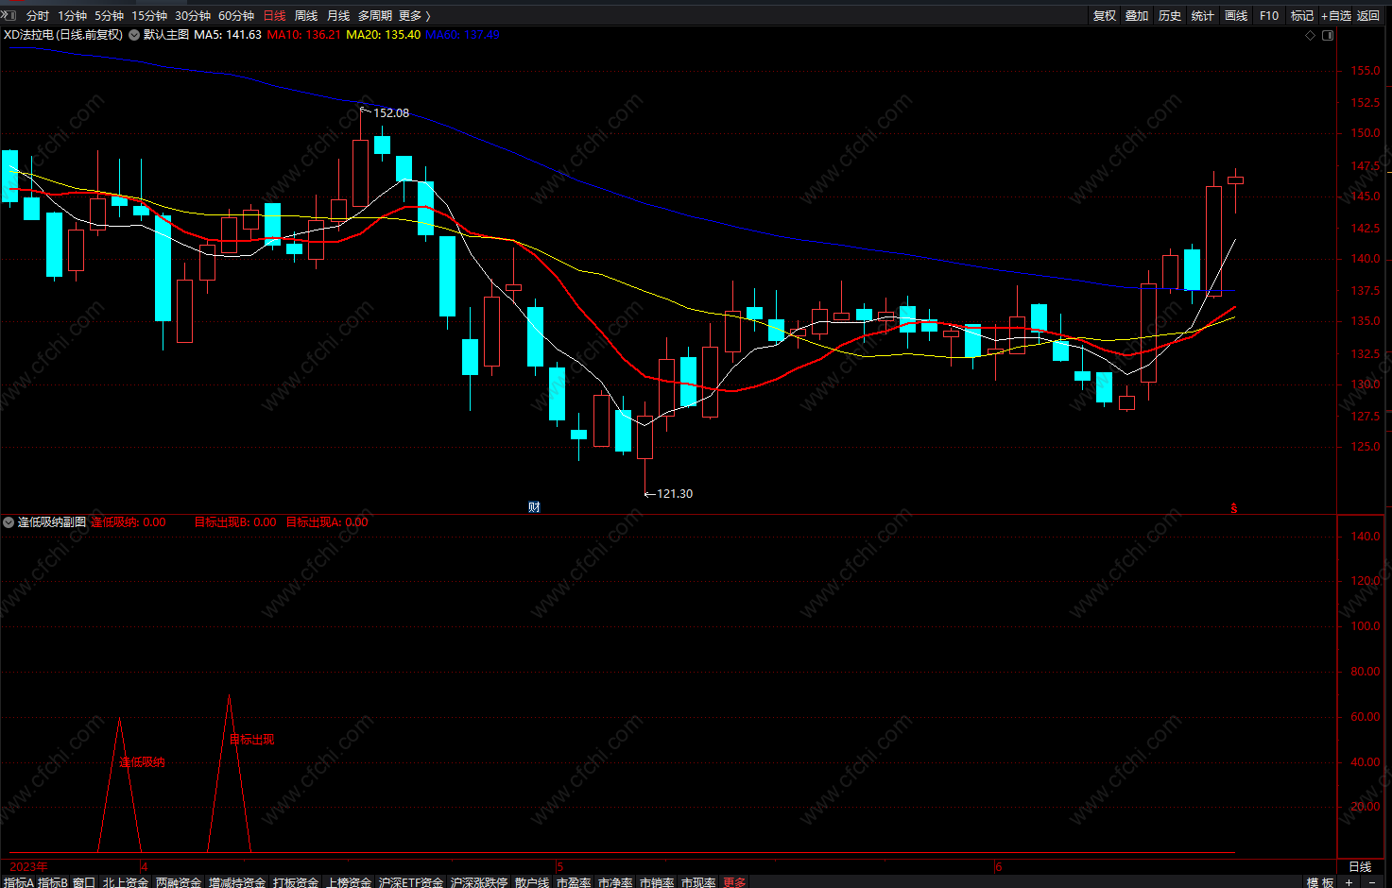The image size is (1392, 888).
Task: Open the 统计 statistics button
Action: (1203, 16)
